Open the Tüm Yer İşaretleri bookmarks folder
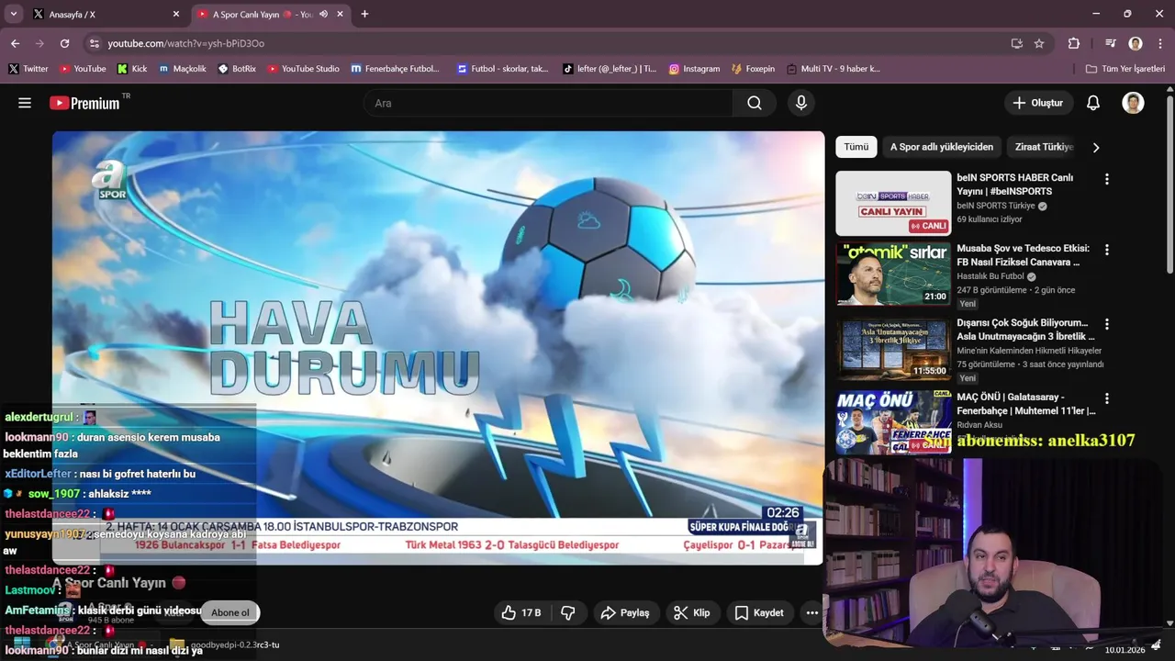1175x661 pixels. 1125,69
